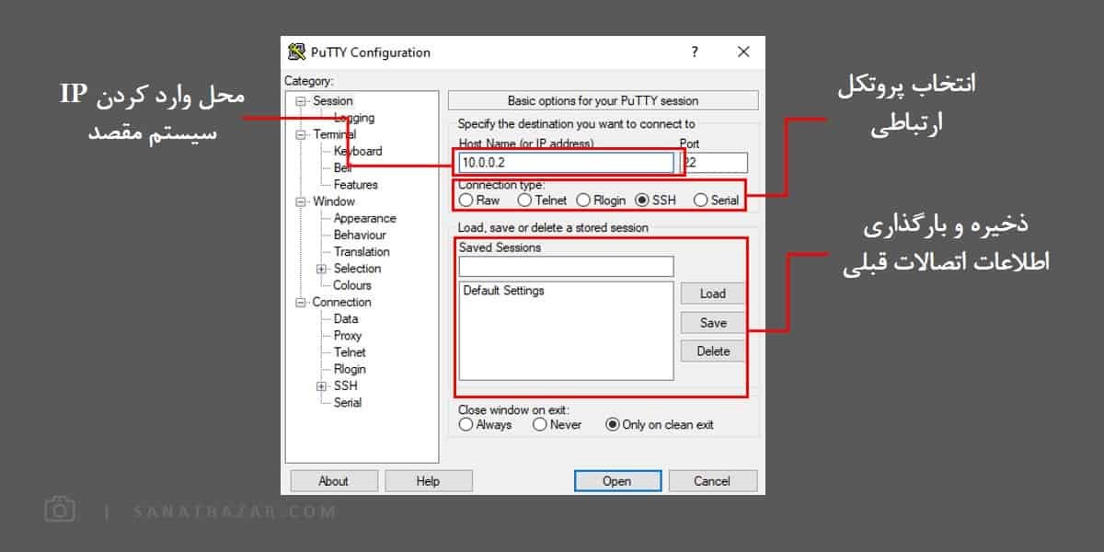
Task: Open the Connection category
Action: pyautogui.click(x=341, y=302)
